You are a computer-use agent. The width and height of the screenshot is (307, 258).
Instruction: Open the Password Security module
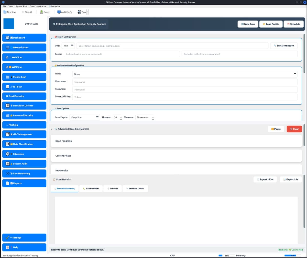point(24,115)
